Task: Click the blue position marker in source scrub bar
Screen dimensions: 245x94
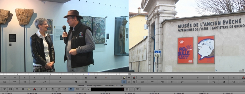Action: point(89,74)
